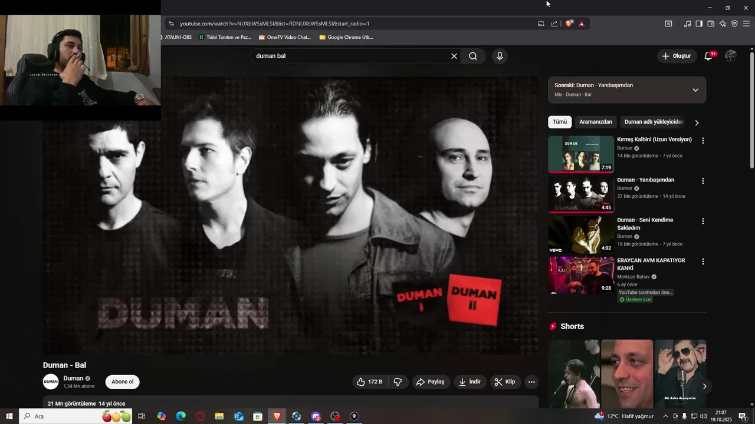The image size is (755, 424).
Task: Open Outlook from the taskbar
Action: click(x=238, y=416)
